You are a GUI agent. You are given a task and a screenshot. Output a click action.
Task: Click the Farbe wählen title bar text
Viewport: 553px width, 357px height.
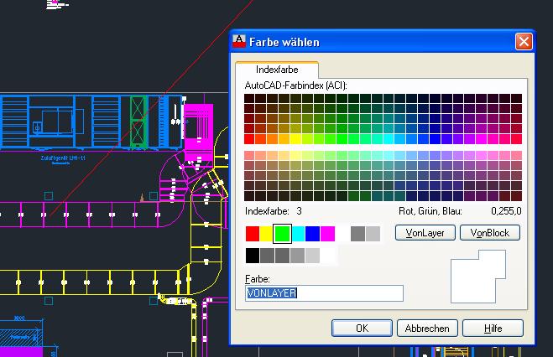(284, 42)
